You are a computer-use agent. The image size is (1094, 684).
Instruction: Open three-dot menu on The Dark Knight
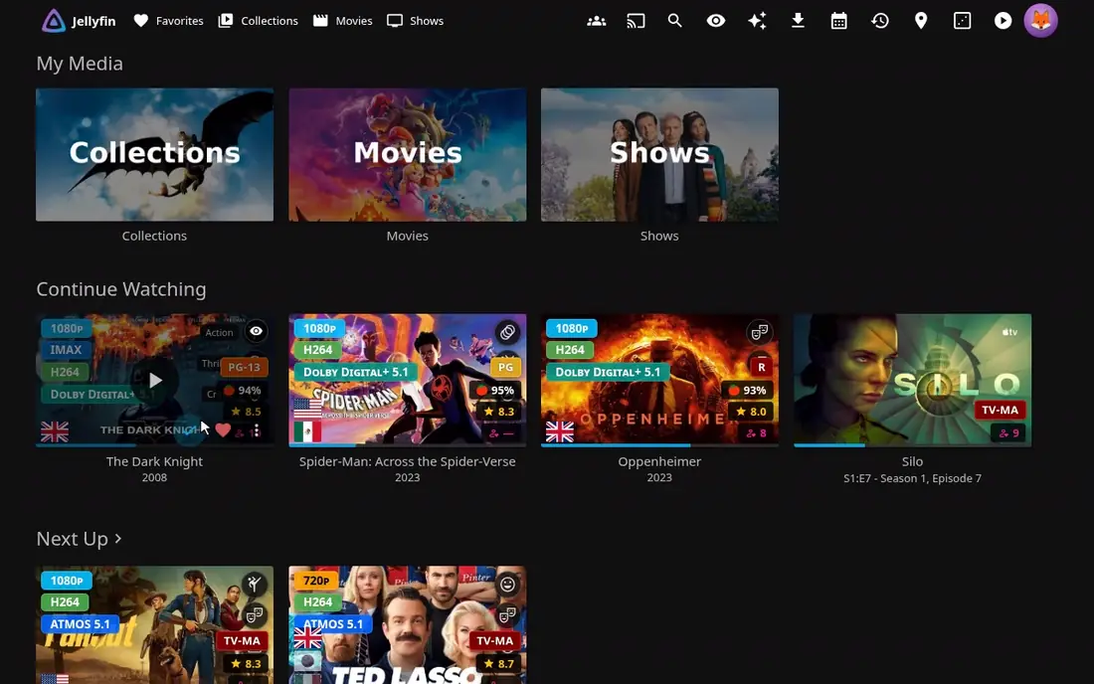[257, 430]
